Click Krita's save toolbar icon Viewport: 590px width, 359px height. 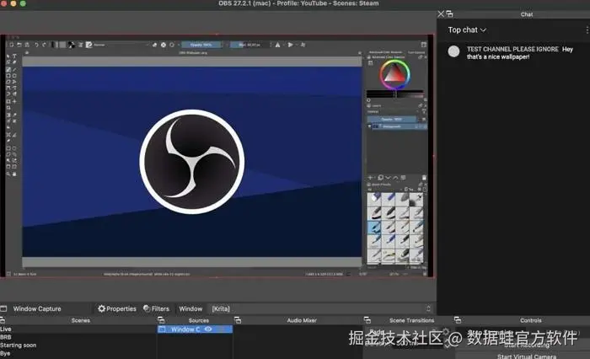[x=27, y=45]
